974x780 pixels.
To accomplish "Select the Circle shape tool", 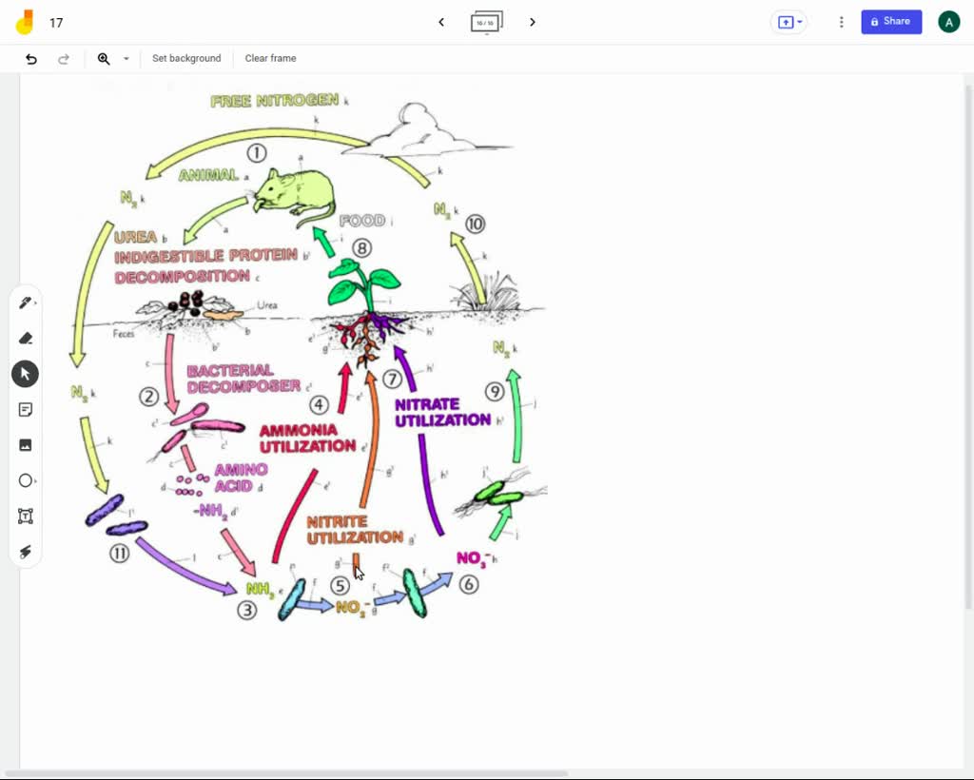I will [x=25, y=480].
